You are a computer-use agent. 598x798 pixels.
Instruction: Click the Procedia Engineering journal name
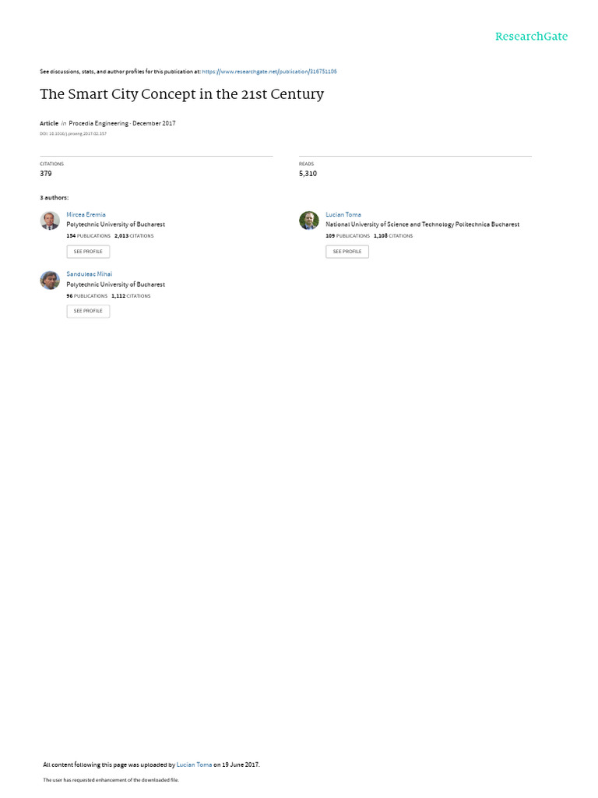tap(99, 123)
